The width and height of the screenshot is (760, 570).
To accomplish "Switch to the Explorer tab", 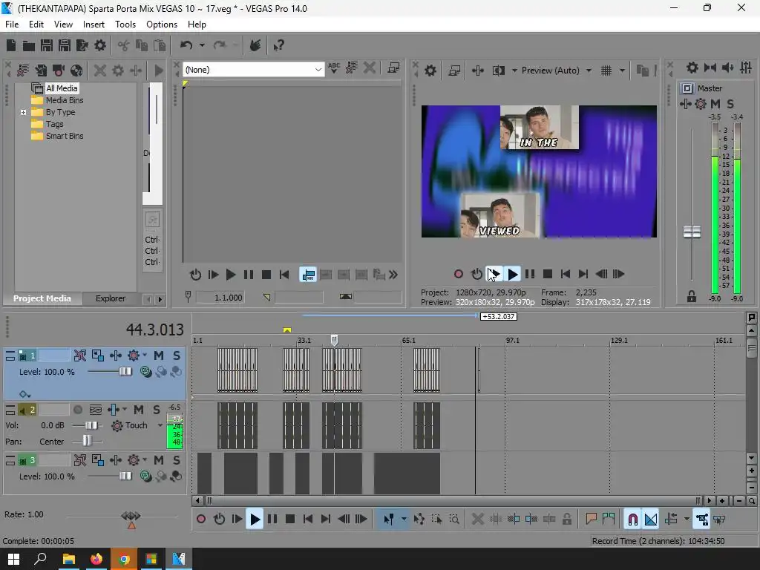I will pos(110,298).
